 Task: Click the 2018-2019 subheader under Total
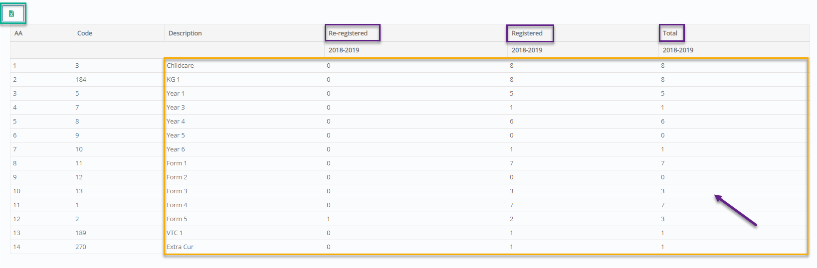point(678,50)
